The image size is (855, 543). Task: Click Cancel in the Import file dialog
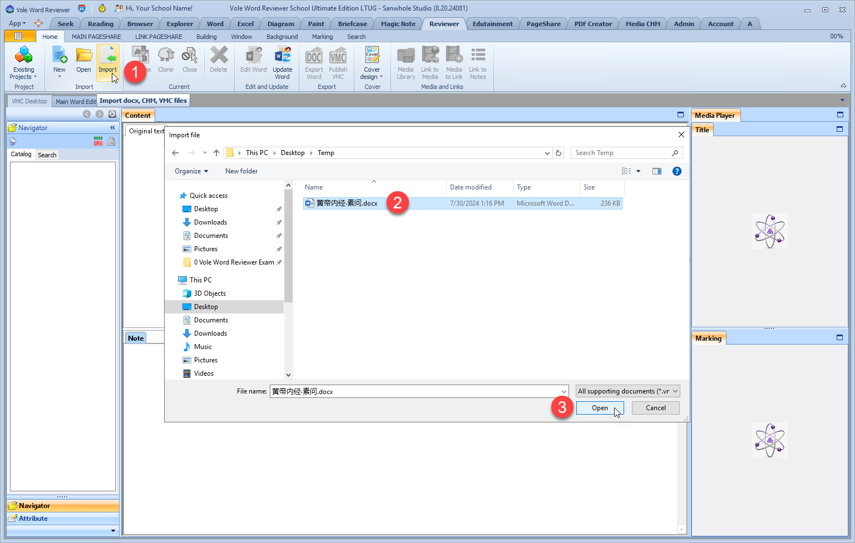coord(655,408)
